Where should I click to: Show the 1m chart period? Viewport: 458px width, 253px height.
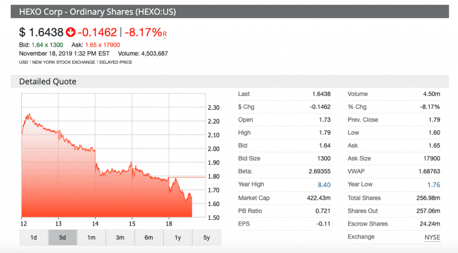(x=91, y=238)
